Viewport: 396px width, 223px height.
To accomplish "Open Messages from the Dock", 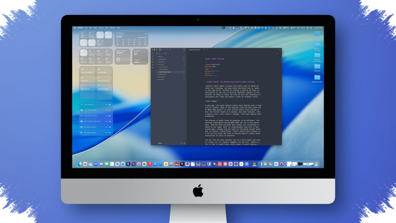I will 107,164.
